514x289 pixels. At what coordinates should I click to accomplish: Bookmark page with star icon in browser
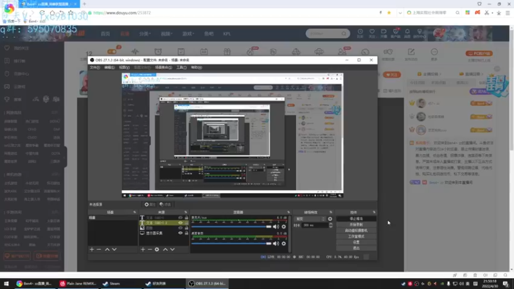point(389,13)
